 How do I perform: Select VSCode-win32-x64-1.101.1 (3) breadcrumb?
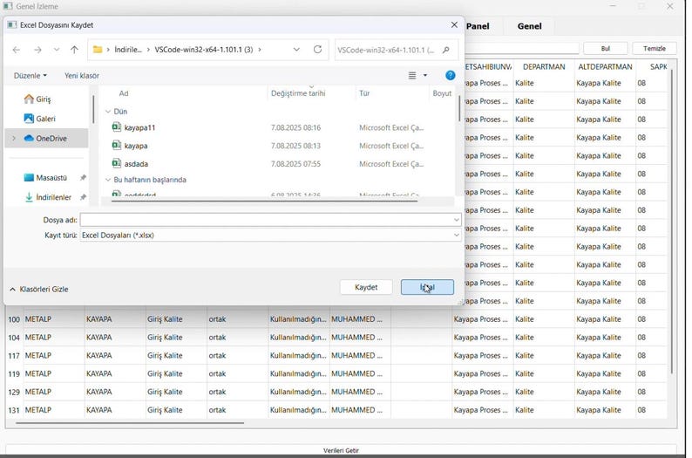point(203,50)
